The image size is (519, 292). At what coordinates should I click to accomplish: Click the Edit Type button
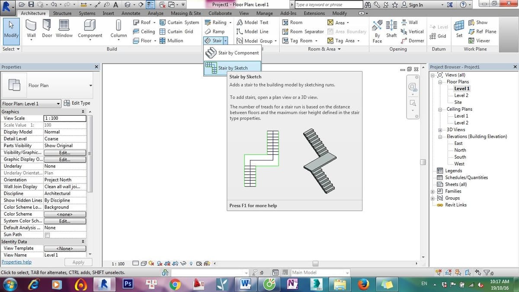(x=77, y=103)
